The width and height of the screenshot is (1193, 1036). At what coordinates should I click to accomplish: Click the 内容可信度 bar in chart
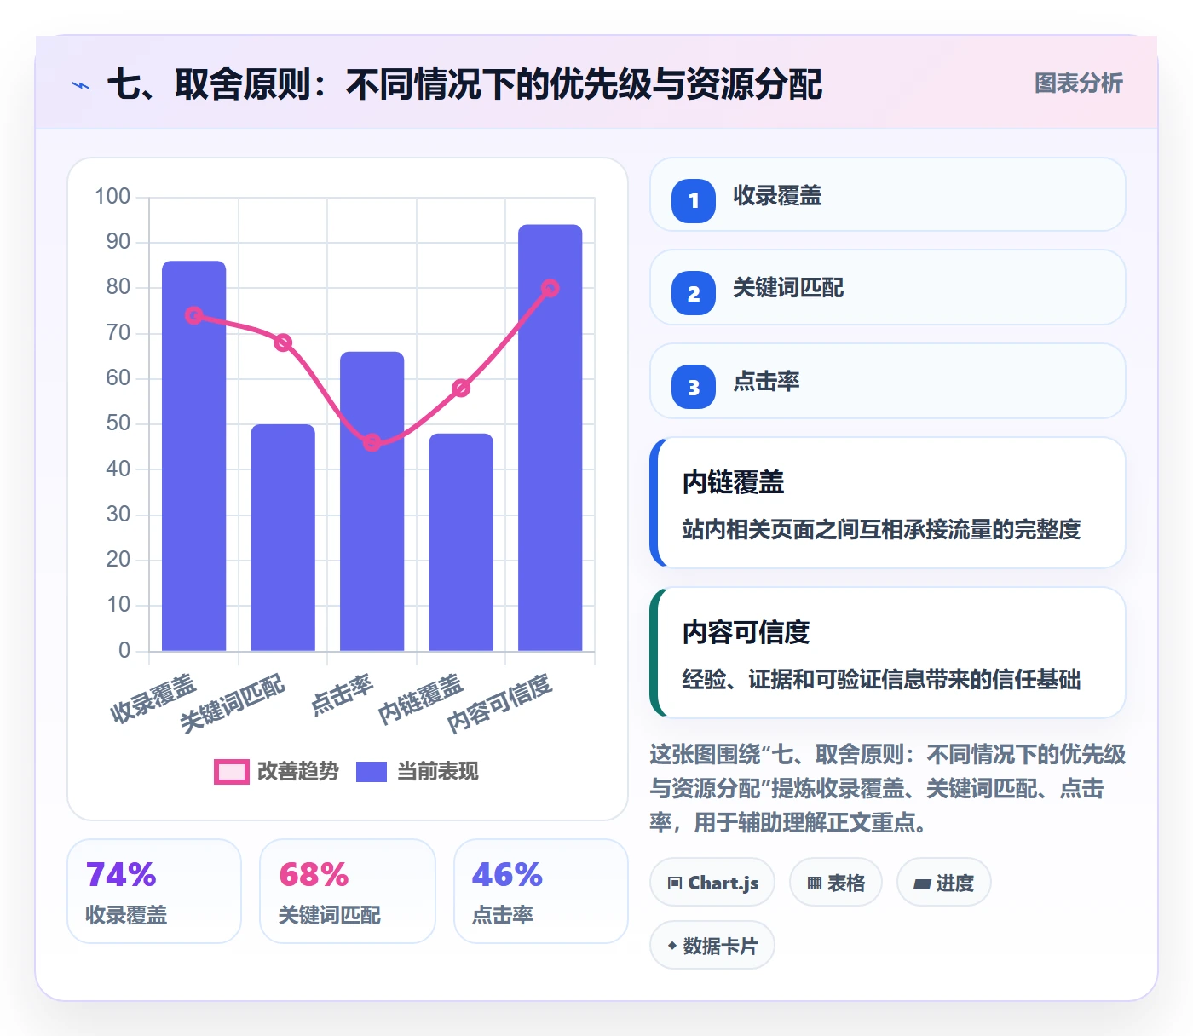(550, 438)
